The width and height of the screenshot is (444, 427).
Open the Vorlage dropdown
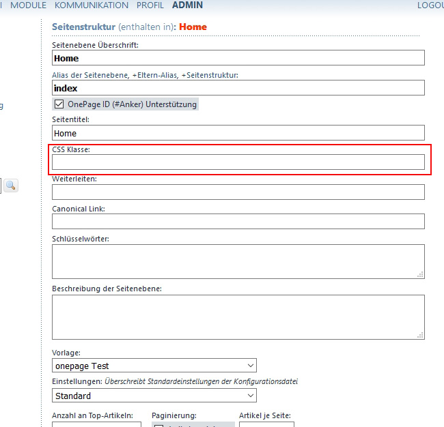[x=154, y=366]
